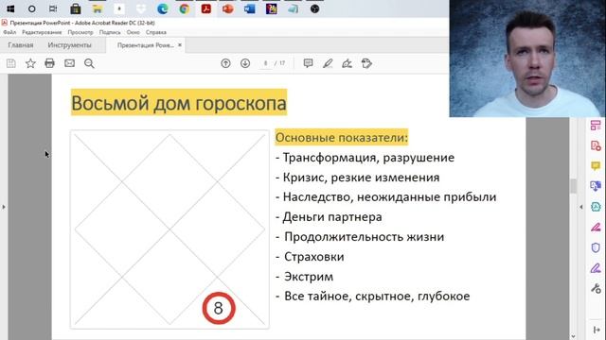This screenshot has width=606, height=340.
Task: Click the slide title 'Восьмой дом гороскопа'
Action: pyautogui.click(x=179, y=103)
